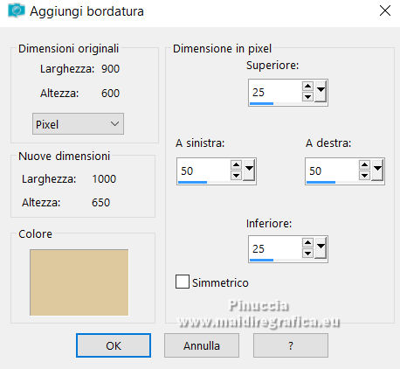Click the Annulla button
Viewport: 400px width, 369px height.
coord(202,345)
